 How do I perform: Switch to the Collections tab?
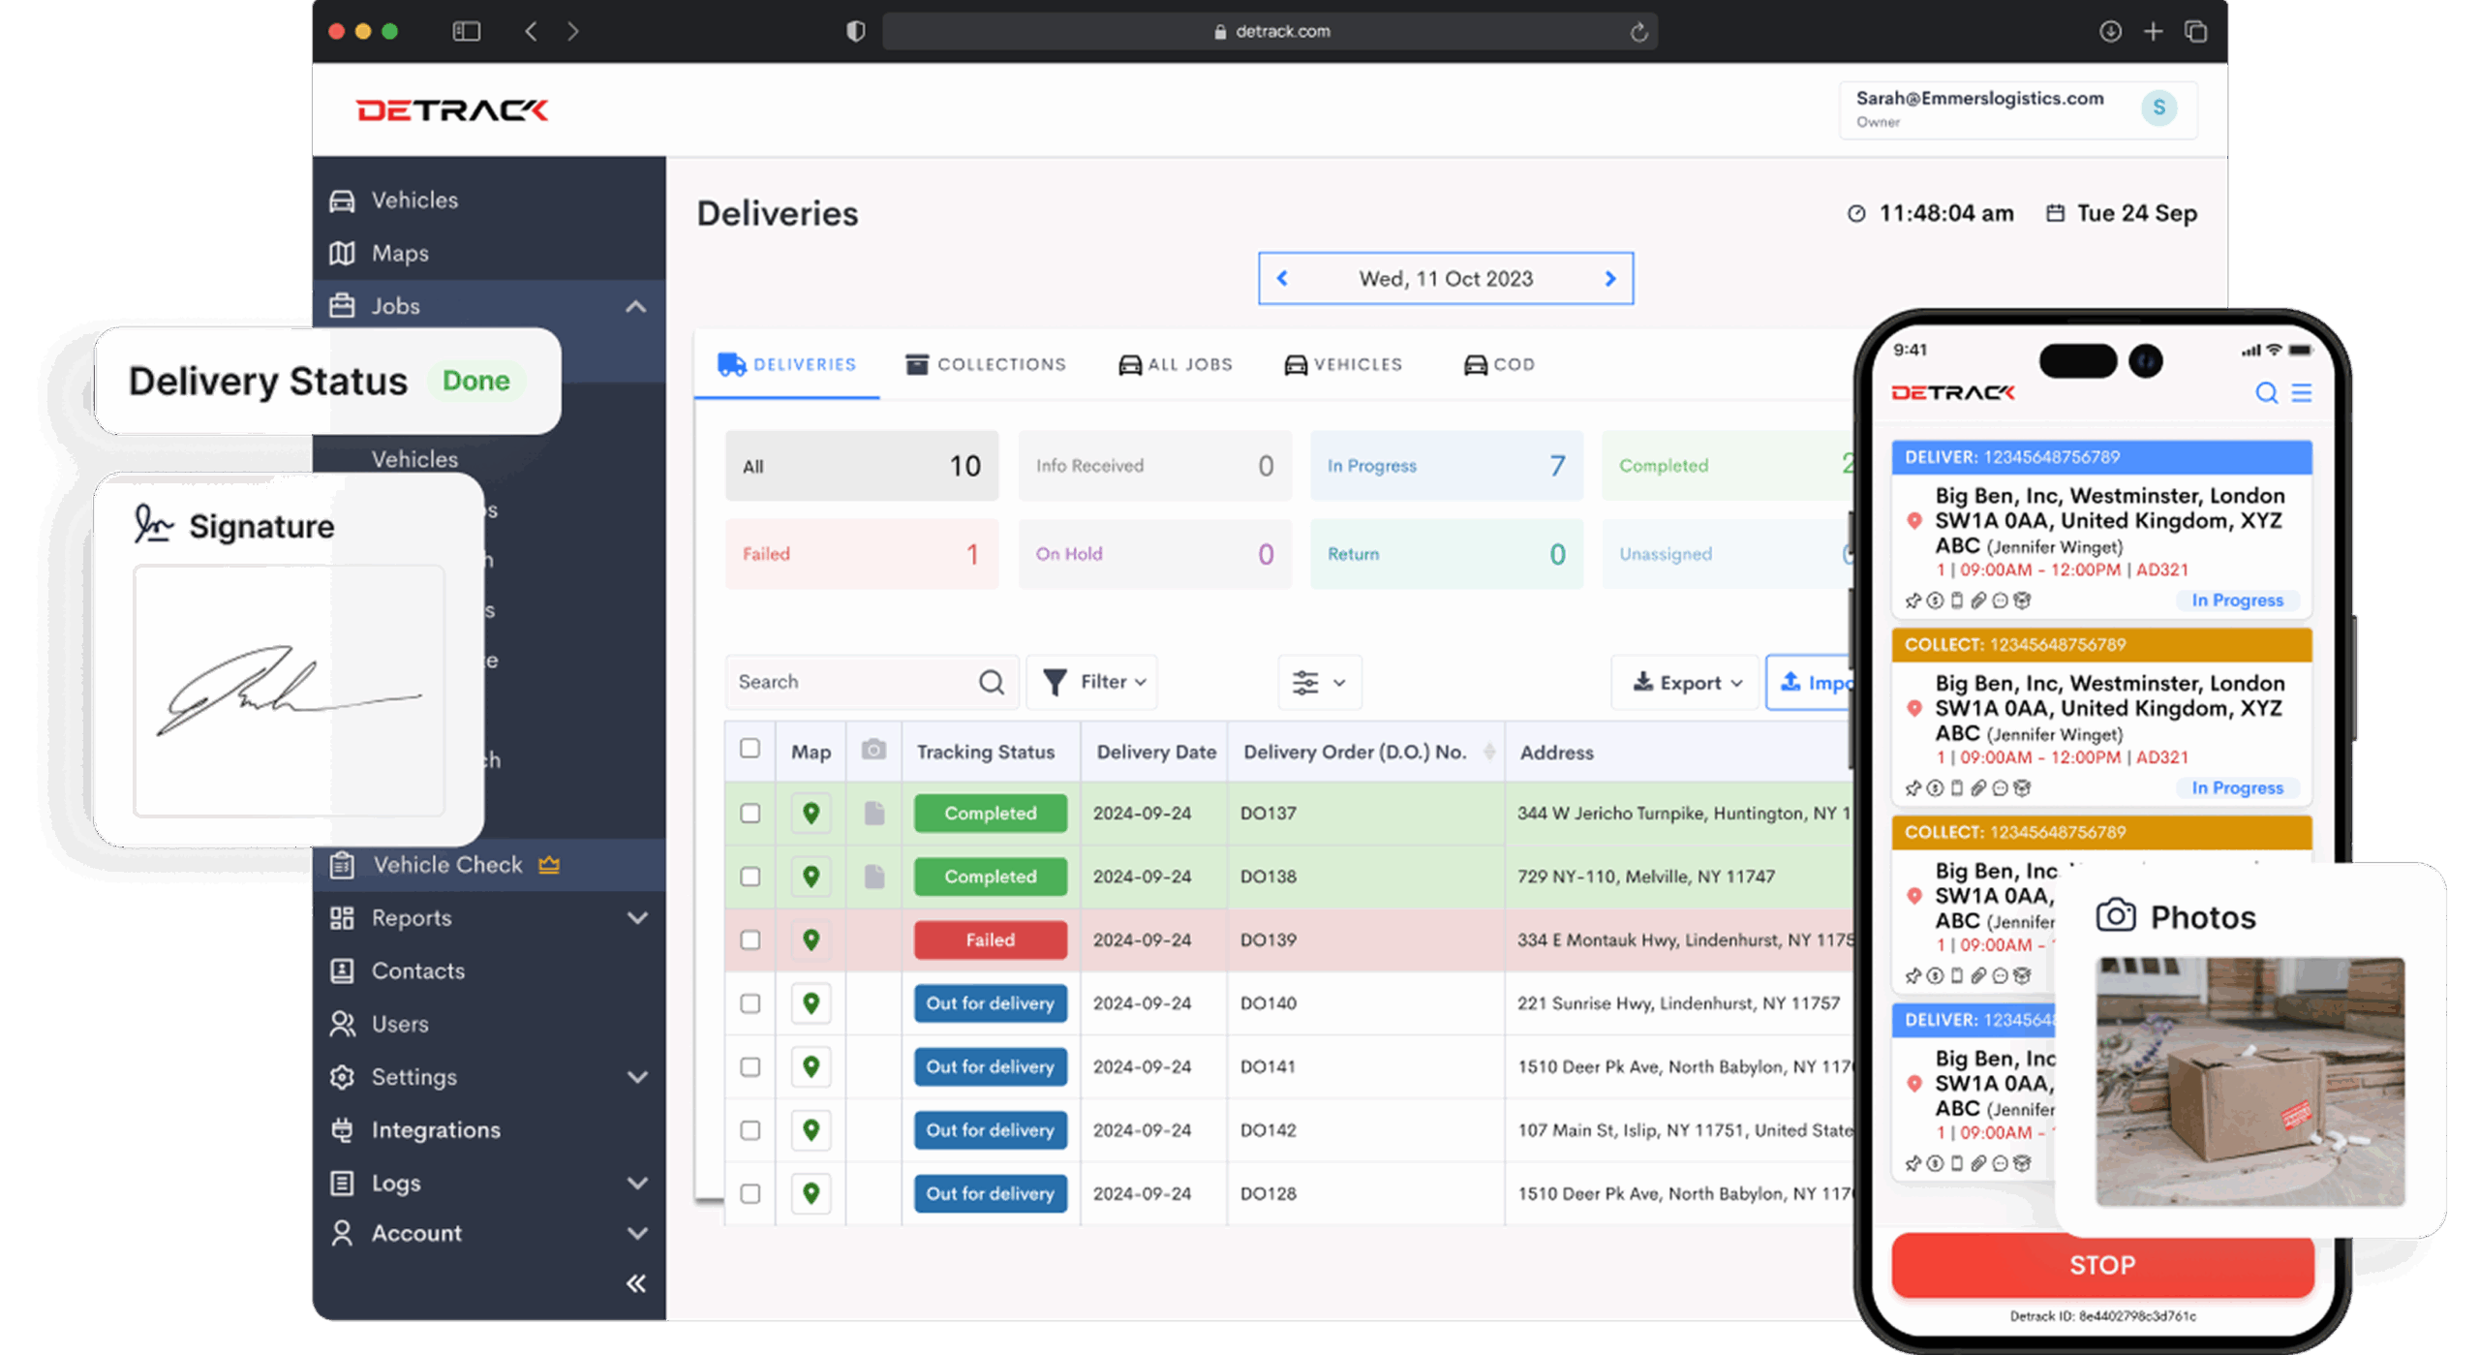pos(985,364)
